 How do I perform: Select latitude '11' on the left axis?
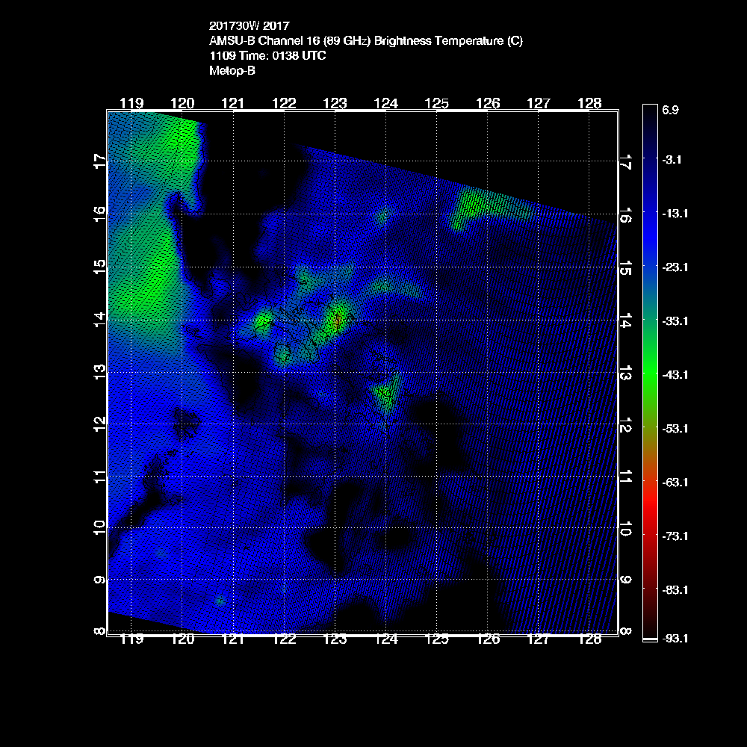99,477
